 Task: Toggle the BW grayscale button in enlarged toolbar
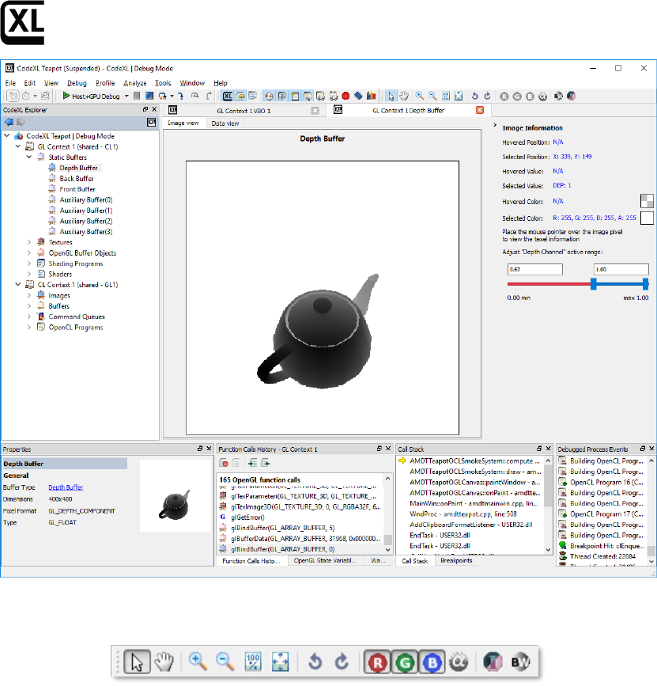(x=520, y=662)
